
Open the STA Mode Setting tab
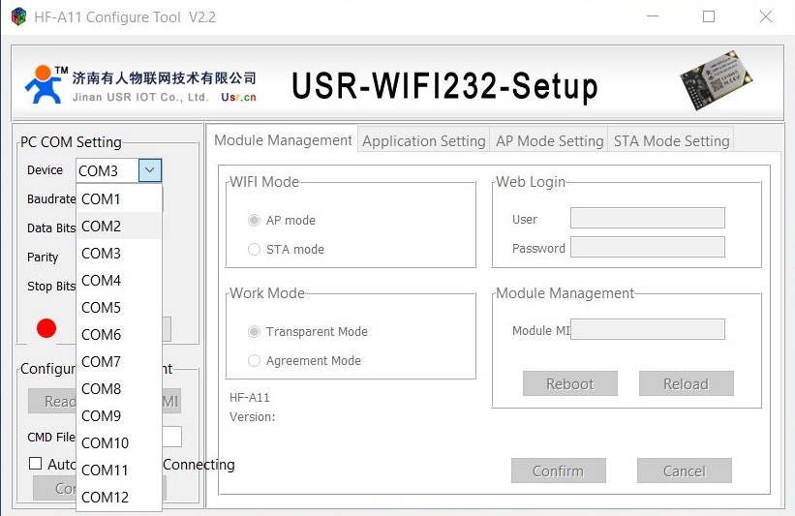click(x=671, y=141)
